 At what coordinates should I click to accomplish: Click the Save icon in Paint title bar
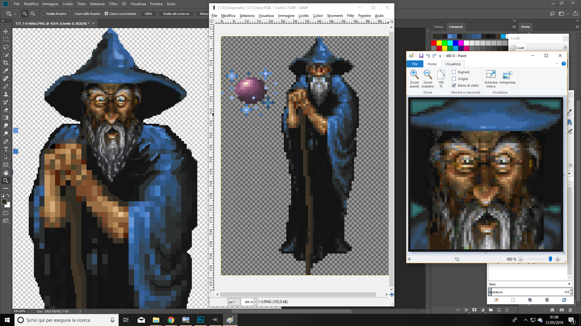point(421,56)
